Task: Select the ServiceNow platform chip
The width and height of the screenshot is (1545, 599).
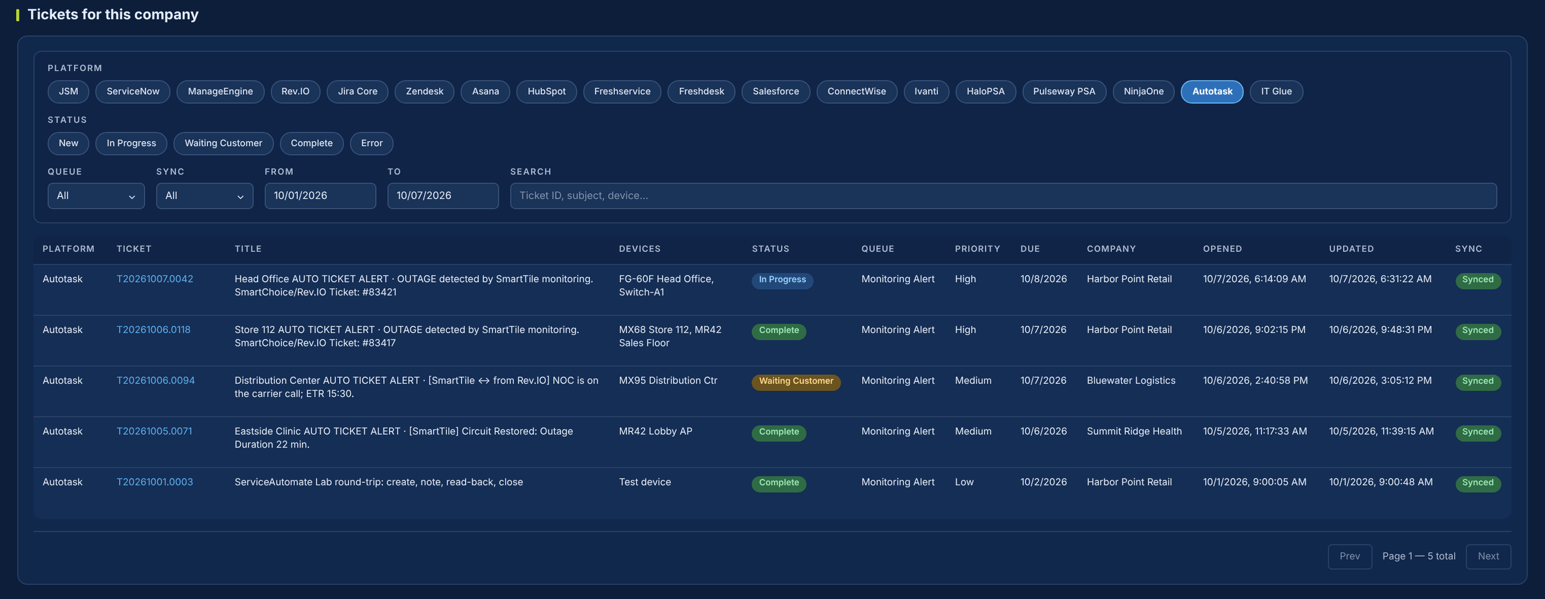Action: click(133, 91)
